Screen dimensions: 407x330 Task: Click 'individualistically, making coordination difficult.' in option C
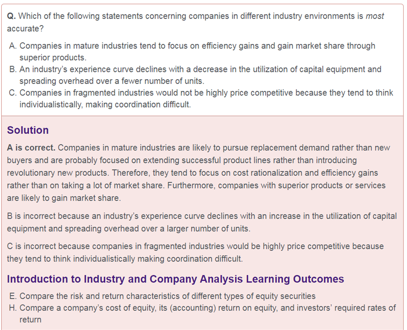pyautogui.click(x=105, y=104)
